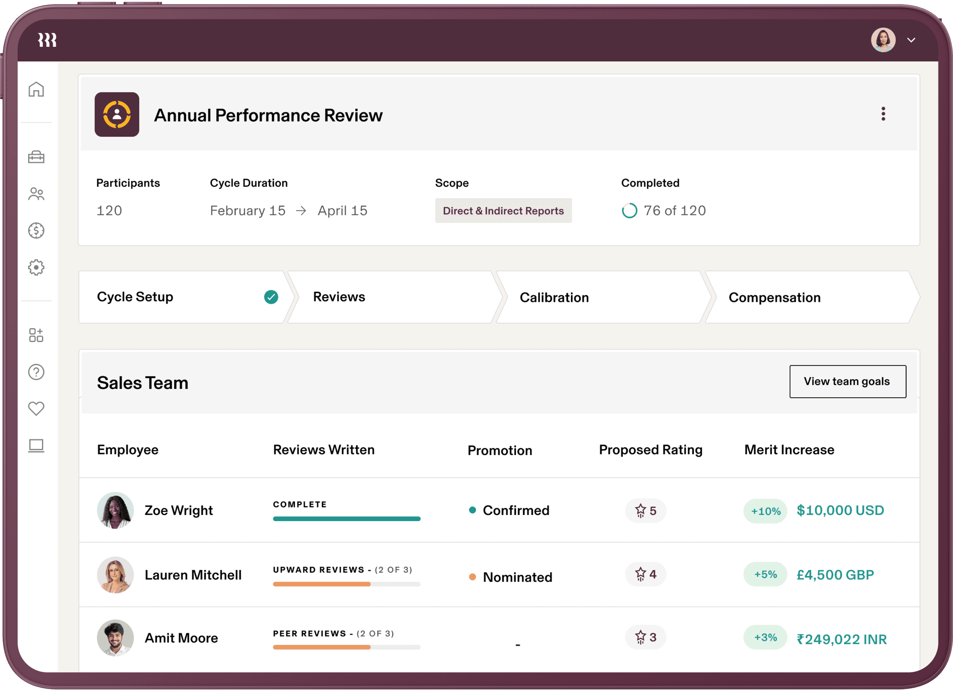Screen dimensions: 953x690
Task: Open the Home dashboard from the sidebar
Action: pyautogui.click(x=36, y=90)
